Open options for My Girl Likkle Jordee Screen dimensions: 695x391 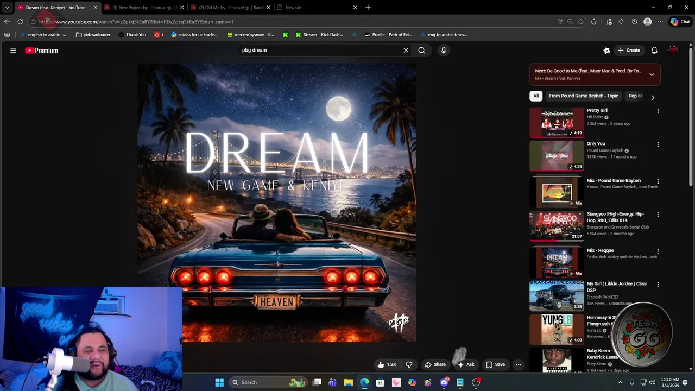tap(658, 285)
